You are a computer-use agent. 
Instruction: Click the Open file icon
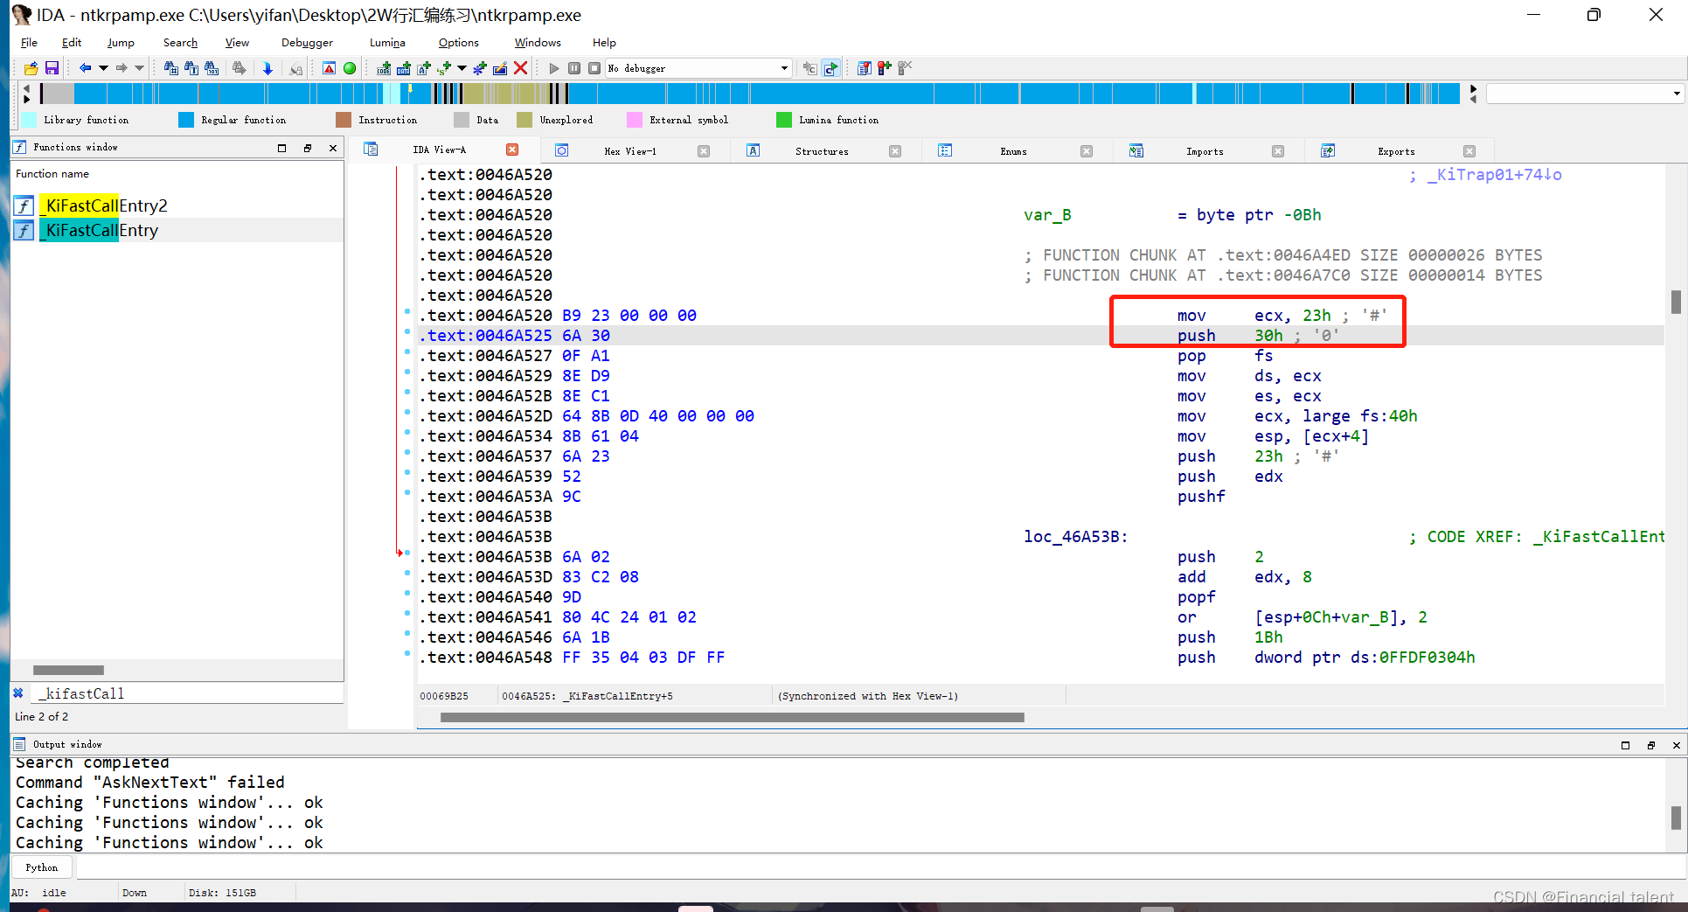tap(31, 68)
